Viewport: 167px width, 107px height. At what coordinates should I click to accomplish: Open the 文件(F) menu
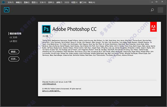click(11, 2)
